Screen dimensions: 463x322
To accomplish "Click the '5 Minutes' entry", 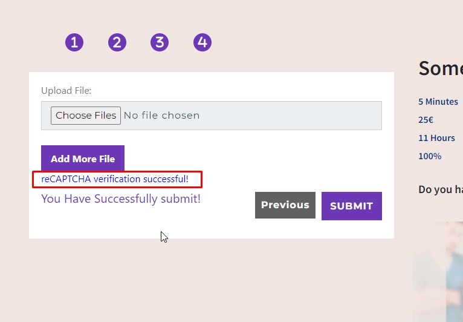I will pyautogui.click(x=438, y=102).
